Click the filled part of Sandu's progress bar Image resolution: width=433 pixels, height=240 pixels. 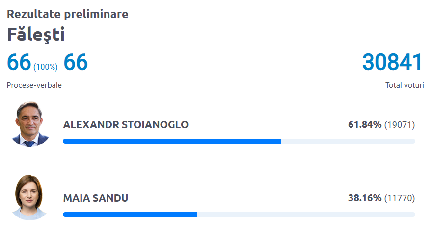tap(130, 215)
